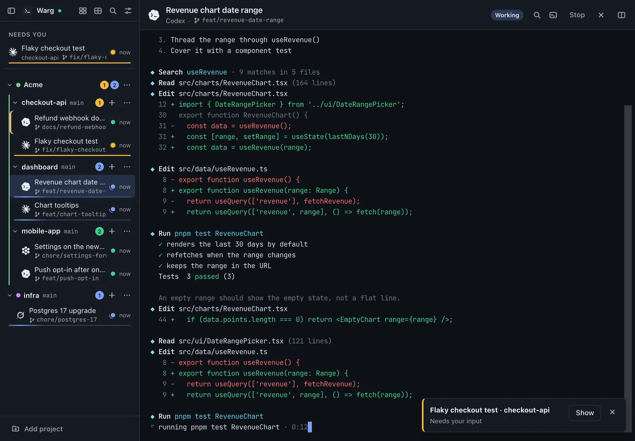Show the Flaky checkout test notification
The width and height of the screenshot is (635, 441).
585,413
